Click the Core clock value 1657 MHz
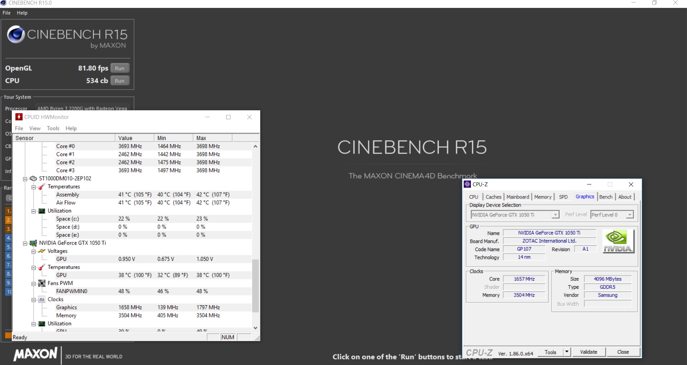This screenshot has width=687, height=365. pyautogui.click(x=524, y=279)
